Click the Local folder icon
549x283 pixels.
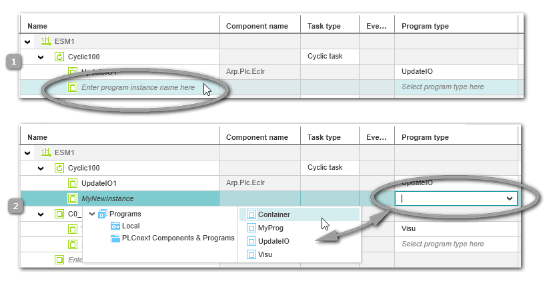(116, 226)
